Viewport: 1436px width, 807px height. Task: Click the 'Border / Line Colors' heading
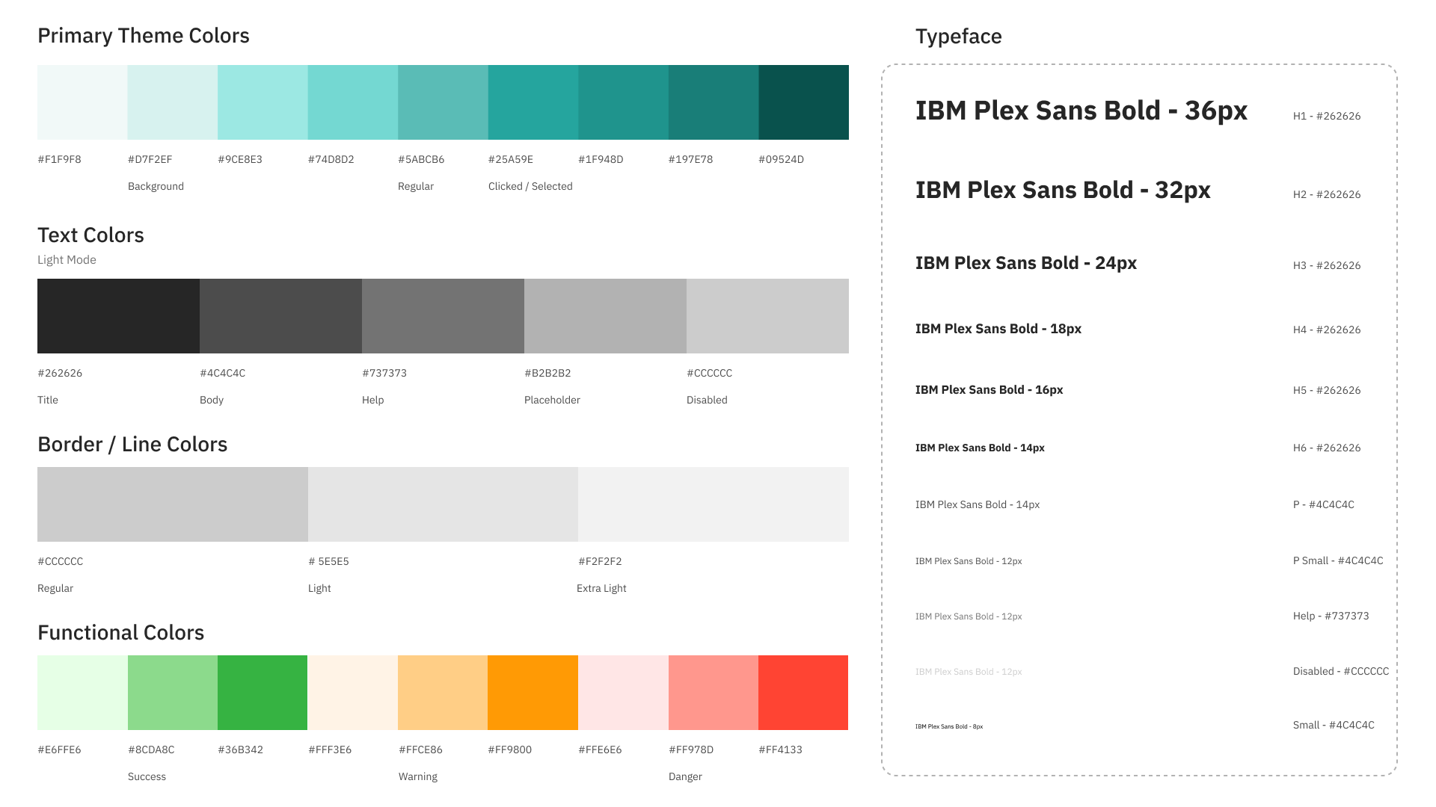132,445
